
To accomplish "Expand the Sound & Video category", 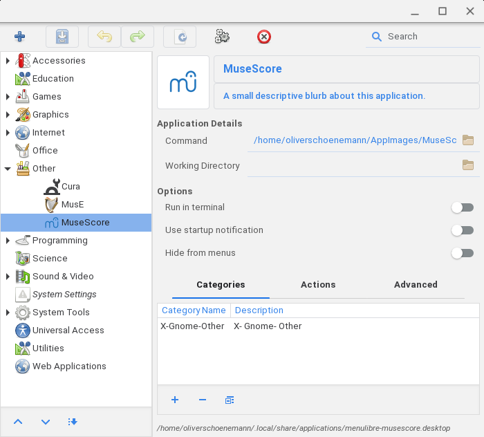I will (8, 276).
